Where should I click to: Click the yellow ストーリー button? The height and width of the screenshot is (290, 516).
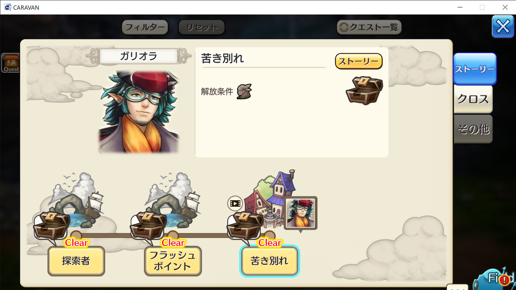click(358, 61)
